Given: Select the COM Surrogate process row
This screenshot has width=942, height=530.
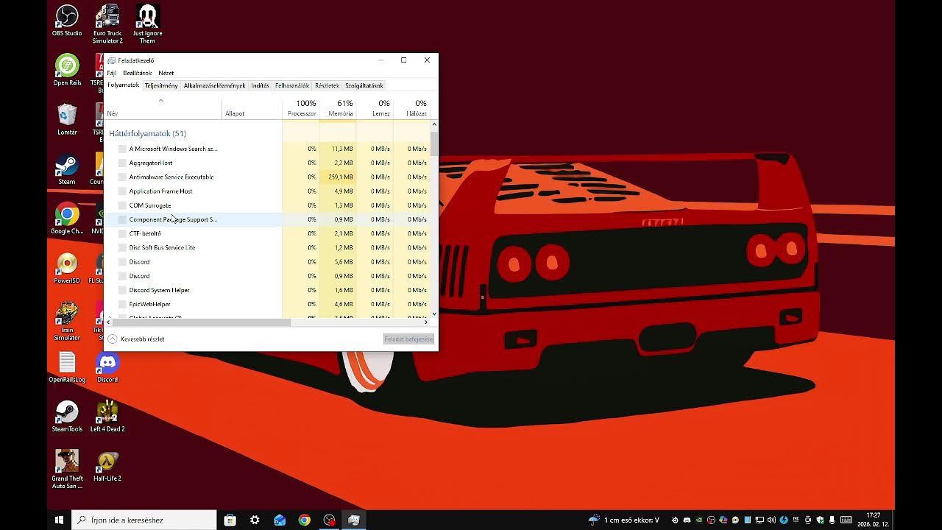Looking at the screenshot, I should (267, 205).
